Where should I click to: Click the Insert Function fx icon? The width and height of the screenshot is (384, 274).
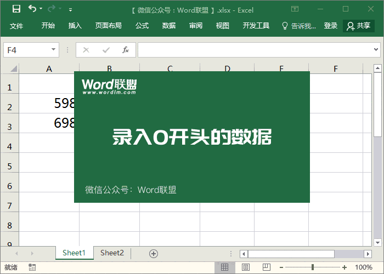click(x=126, y=50)
